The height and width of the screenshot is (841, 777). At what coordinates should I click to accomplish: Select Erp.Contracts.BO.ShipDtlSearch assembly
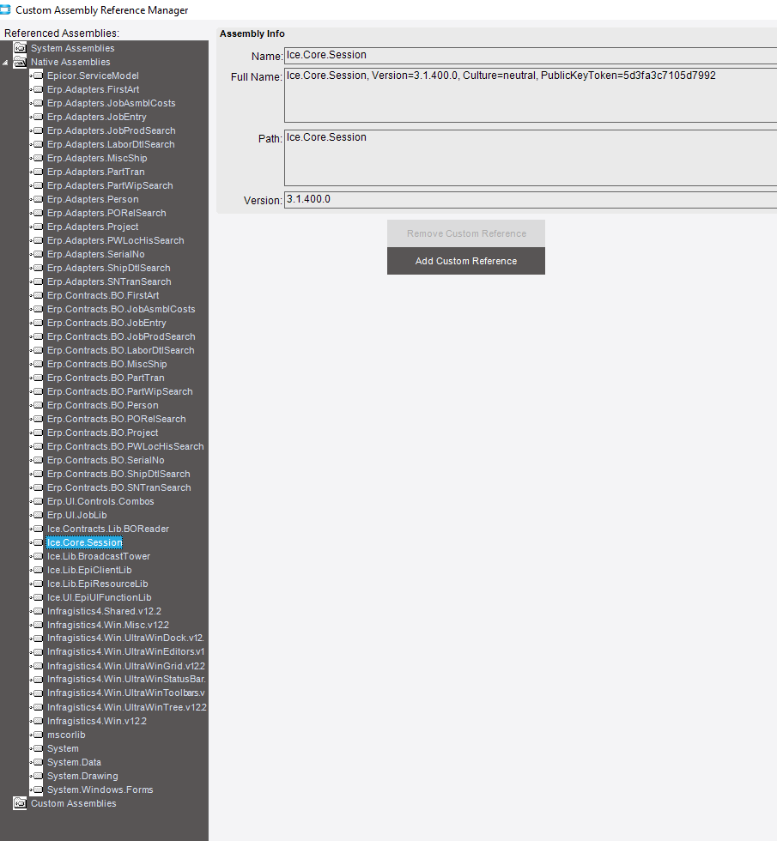tap(118, 474)
